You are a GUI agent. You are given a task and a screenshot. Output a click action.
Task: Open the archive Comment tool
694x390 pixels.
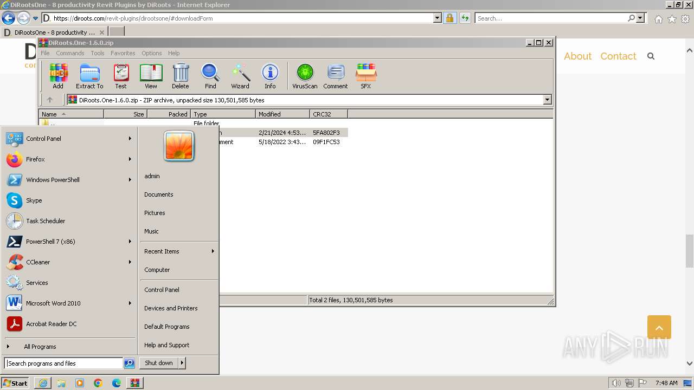click(x=336, y=76)
